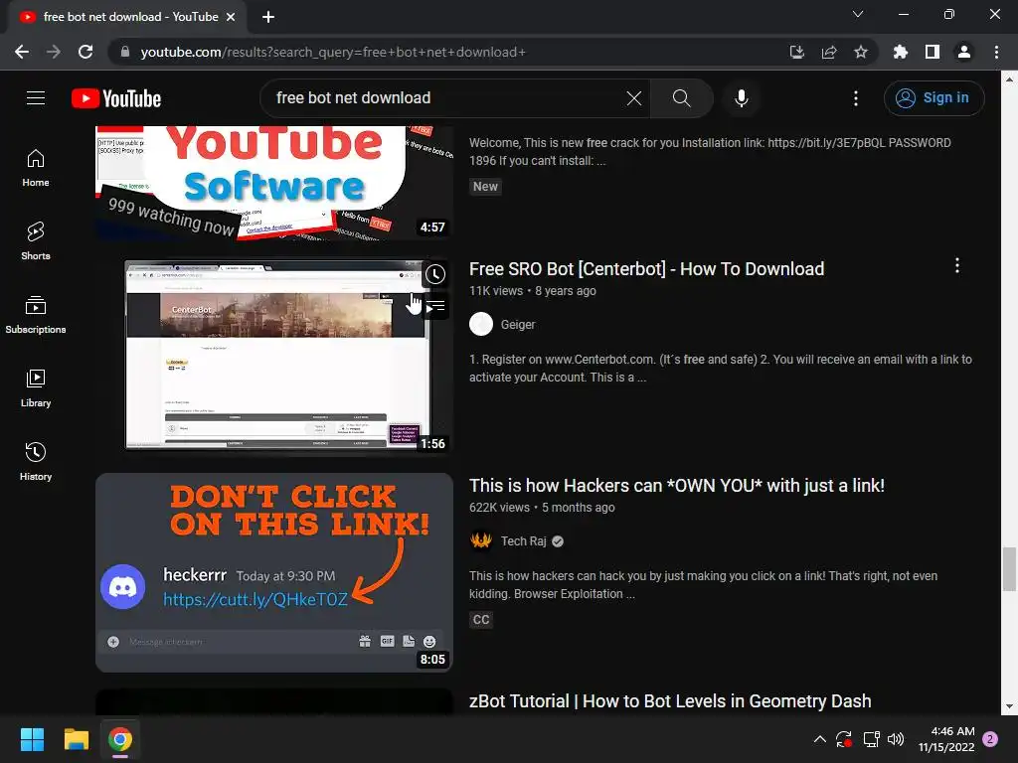Start voice search with the microphone icon

point(741,98)
